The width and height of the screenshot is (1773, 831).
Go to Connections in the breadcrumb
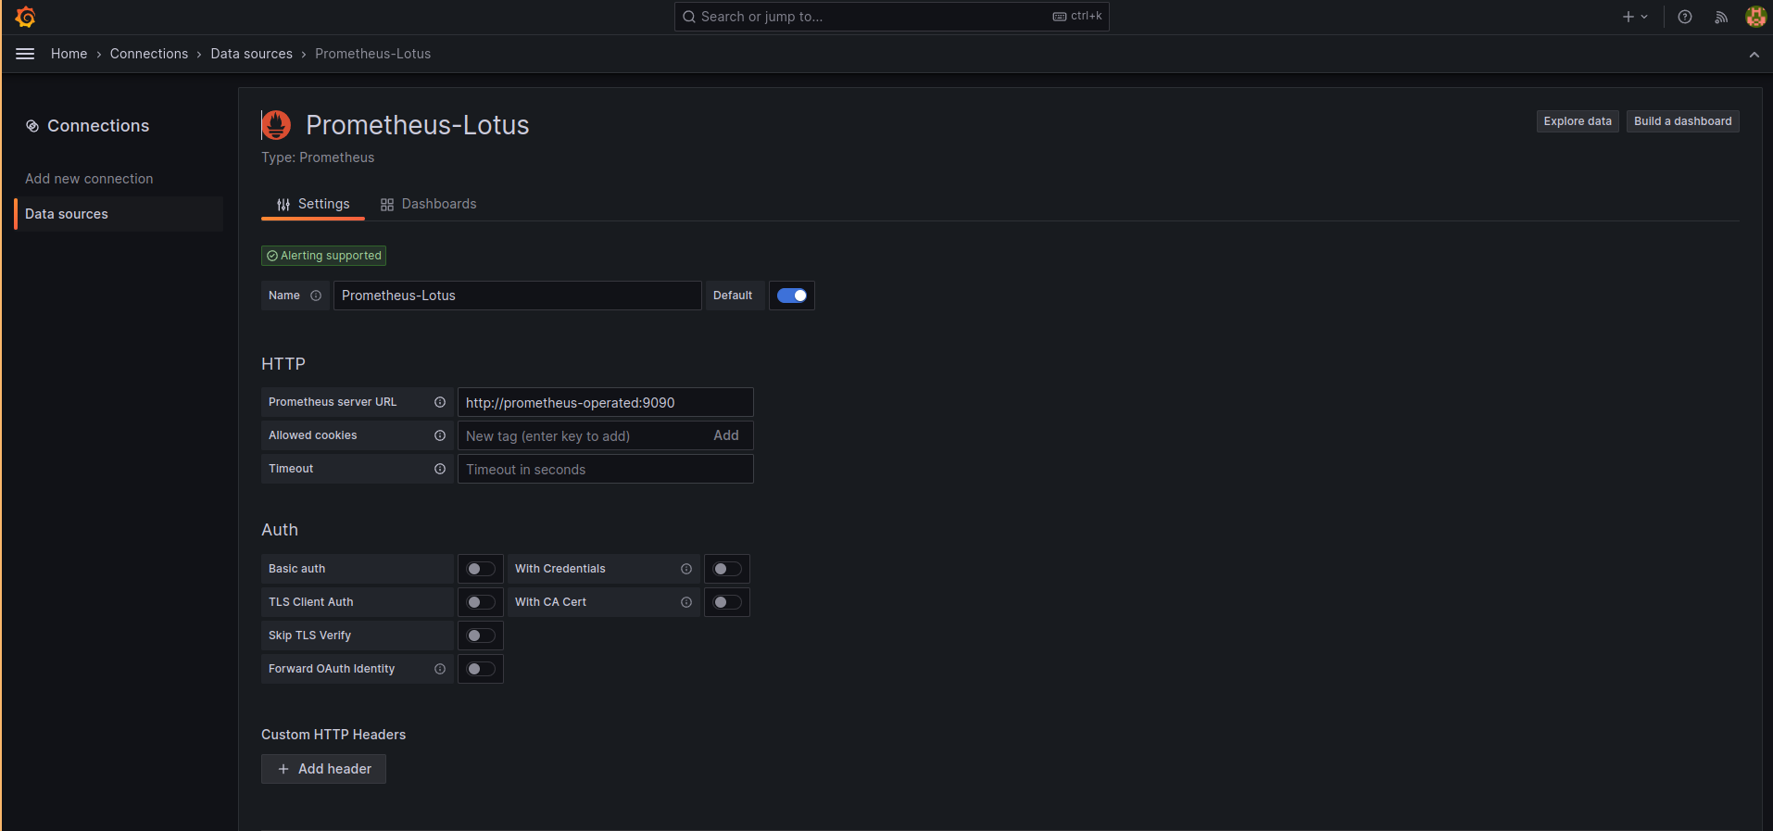148,54
